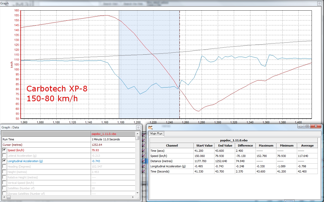
Task: Click the data panel's horizontal scrollbar thumb
Action: 9,197
